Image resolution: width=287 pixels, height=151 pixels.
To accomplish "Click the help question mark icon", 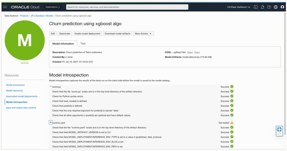I will click(269, 7).
